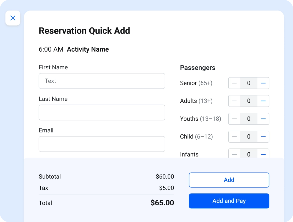Click the blue stepper button for Infants

pyautogui.click(x=263, y=154)
